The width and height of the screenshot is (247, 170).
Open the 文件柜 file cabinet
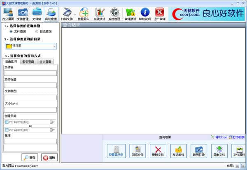[x=37, y=14]
